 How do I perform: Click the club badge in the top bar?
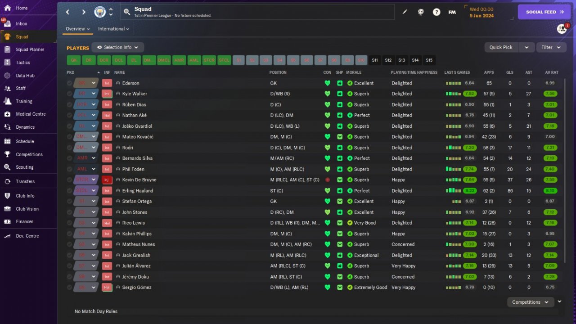point(100,12)
